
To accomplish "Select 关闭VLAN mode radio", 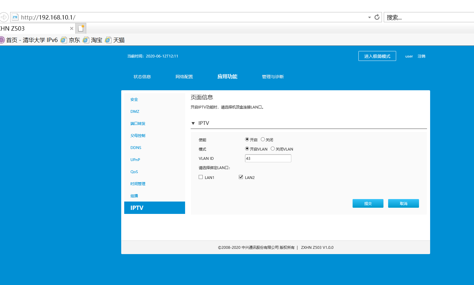I will [273, 149].
